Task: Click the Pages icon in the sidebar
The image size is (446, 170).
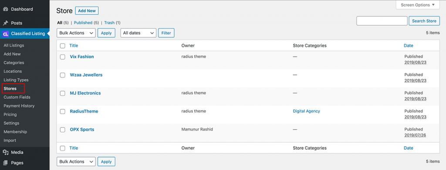Action: point(5,163)
